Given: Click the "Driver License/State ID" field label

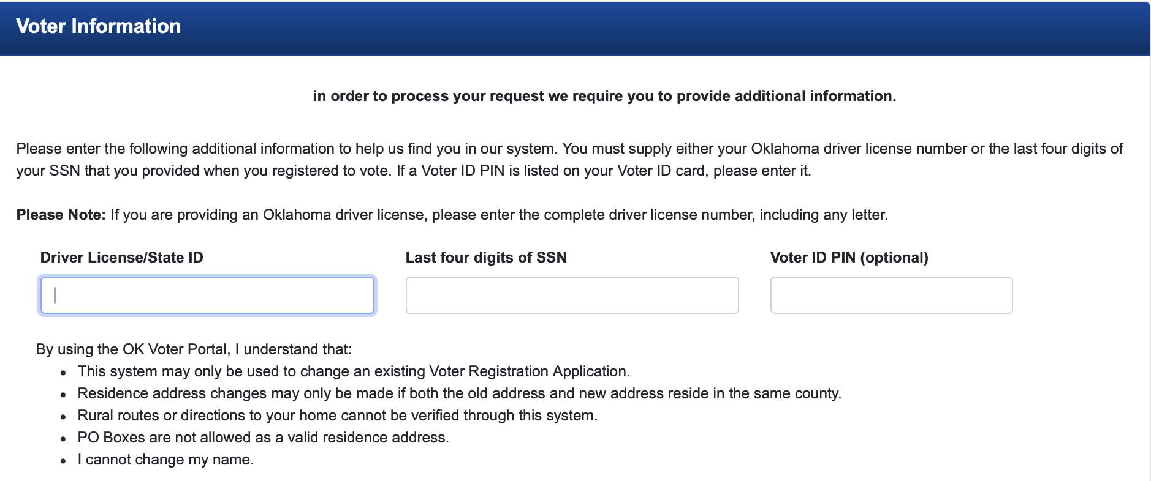Looking at the screenshot, I should (121, 258).
